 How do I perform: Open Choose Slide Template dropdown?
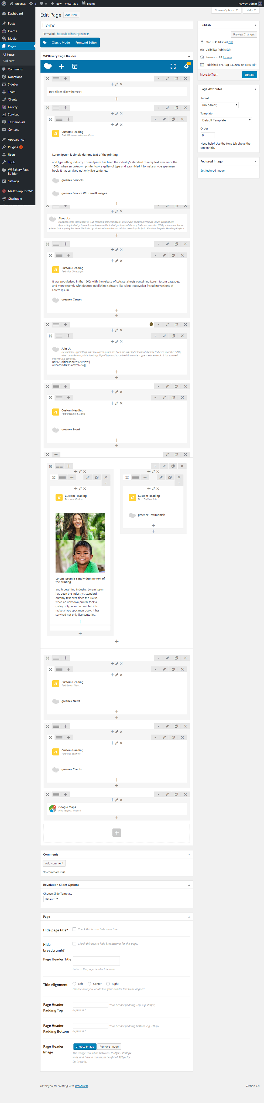pyautogui.click(x=51, y=899)
